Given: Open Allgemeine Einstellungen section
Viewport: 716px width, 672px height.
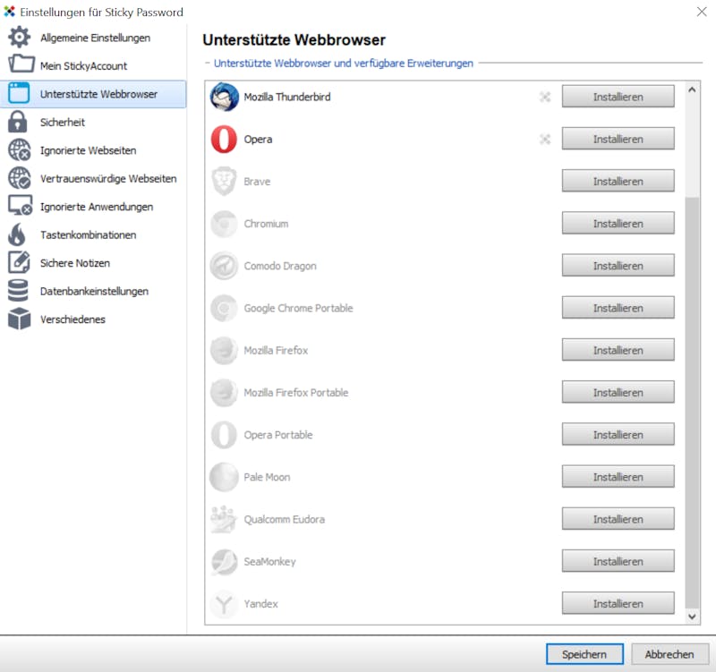Looking at the screenshot, I should [93, 38].
